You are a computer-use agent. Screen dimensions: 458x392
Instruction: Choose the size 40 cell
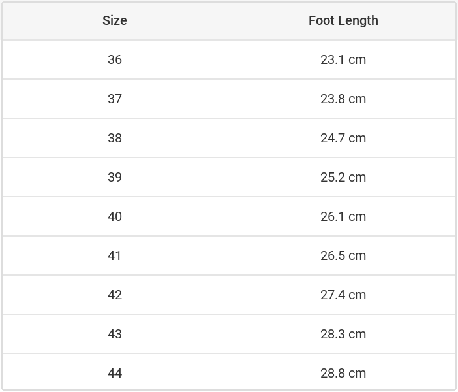click(115, 216)
